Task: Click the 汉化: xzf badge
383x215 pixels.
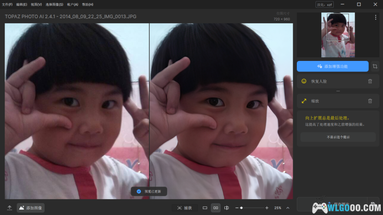Action: [324, 5]
